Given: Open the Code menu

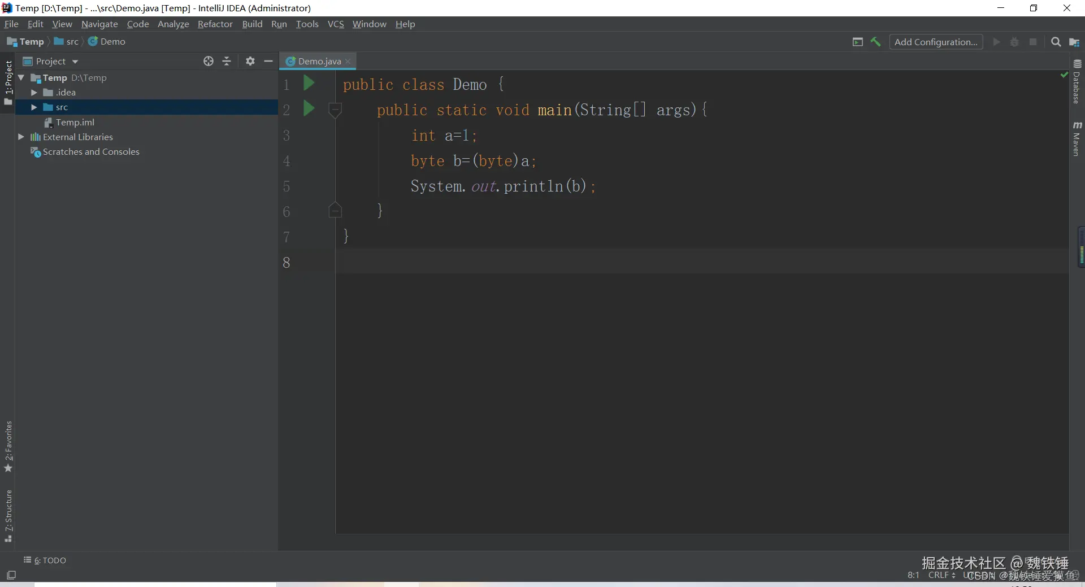Looking at the screenshot, I should (x=138, y=24).
